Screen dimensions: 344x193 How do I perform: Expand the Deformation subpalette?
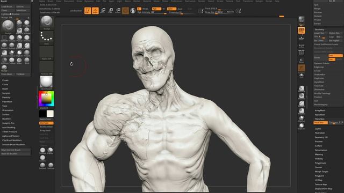pyautogui.click(x=321, y=150)
